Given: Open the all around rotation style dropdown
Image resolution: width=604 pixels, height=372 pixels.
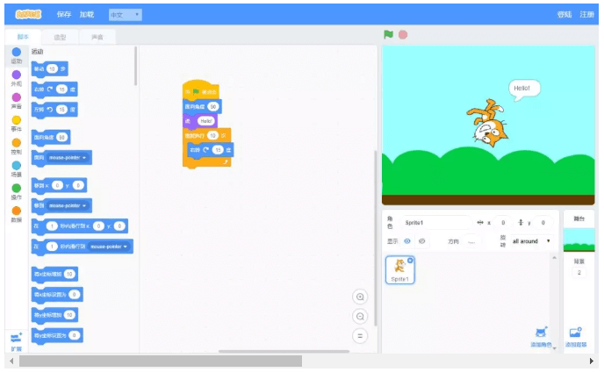Looking at the screenshot, I should coord(532,241).
